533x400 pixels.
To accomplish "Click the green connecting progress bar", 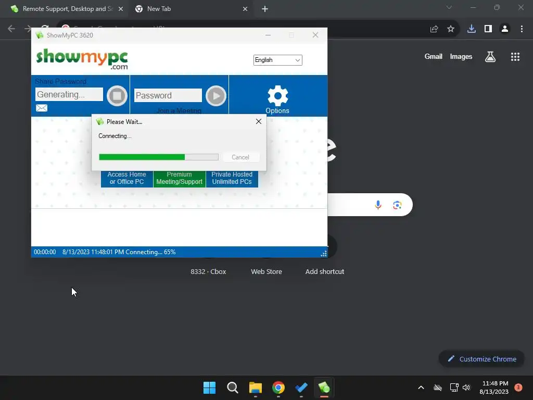I will point(159,157).
